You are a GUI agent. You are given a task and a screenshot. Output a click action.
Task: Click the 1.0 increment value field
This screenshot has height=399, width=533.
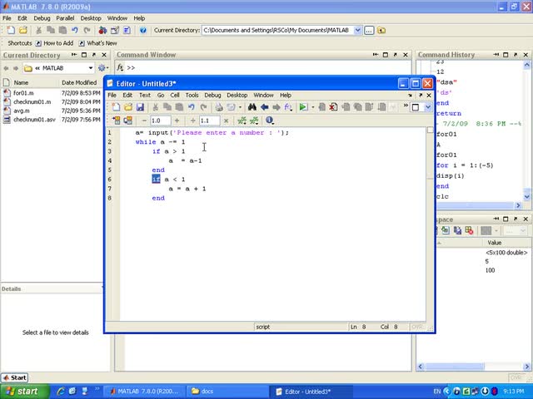pyautogui.click(x=161, y=121)
